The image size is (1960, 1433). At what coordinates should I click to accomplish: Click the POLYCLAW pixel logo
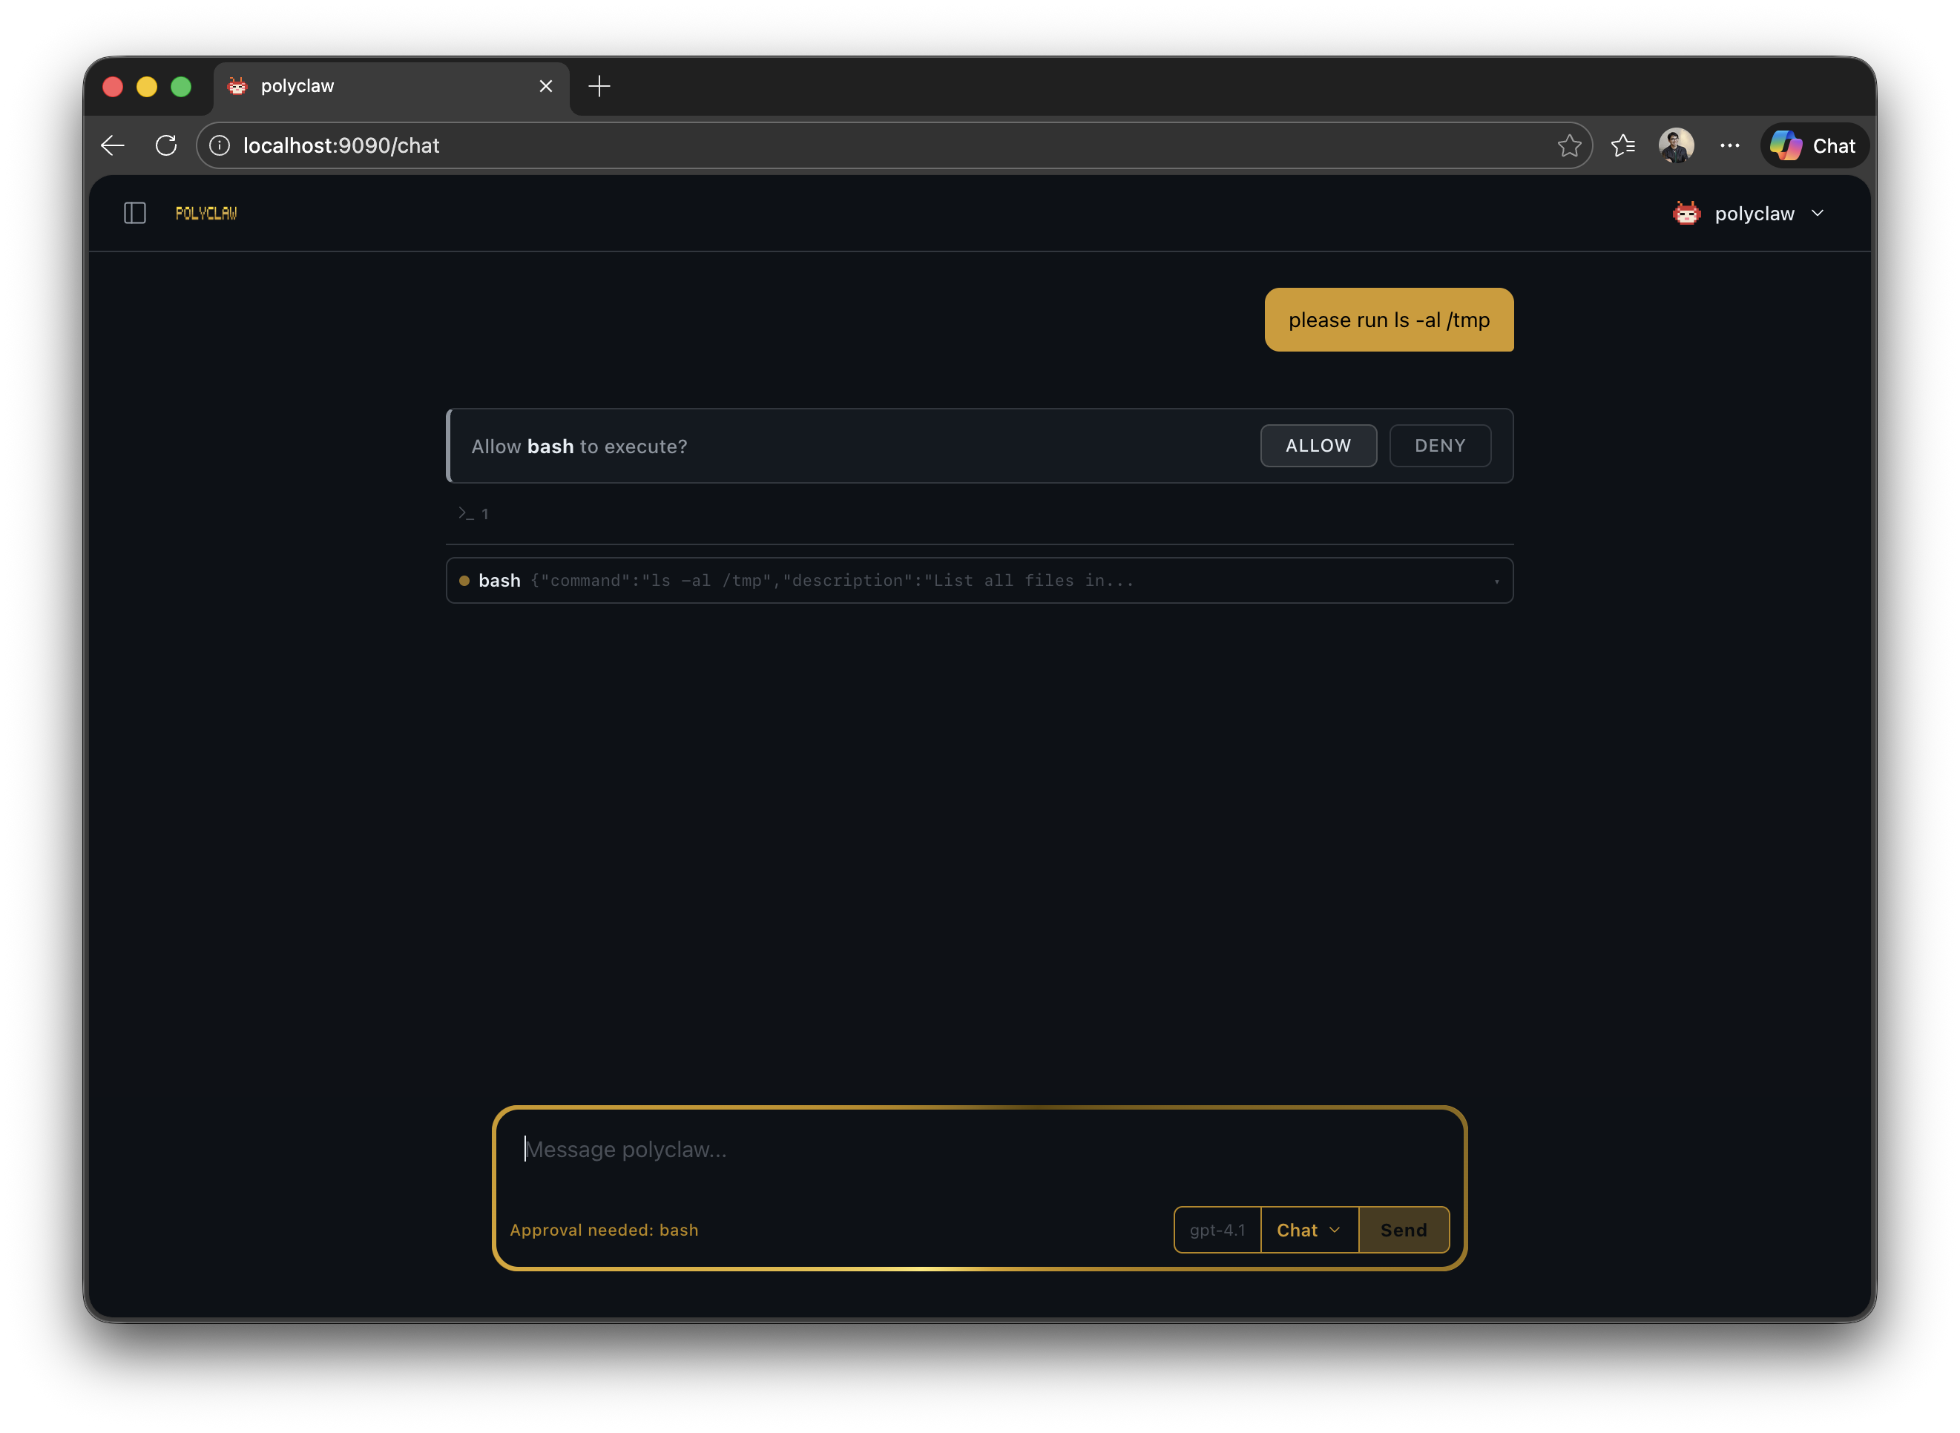pyautogui.click(x=205, y=214)
